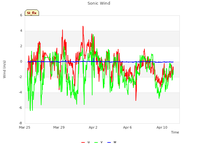Toggle the blue w series legend entry
The height and width of the screenshot is (148, 198).
click(x=112, y=142)
